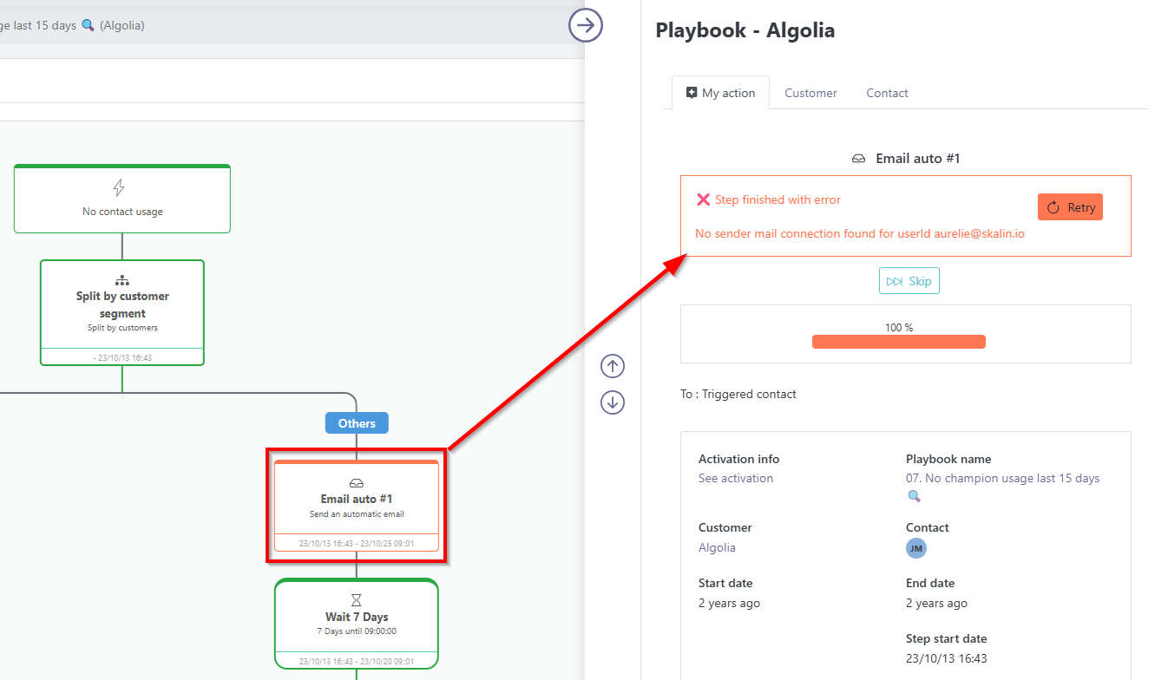Open the Algolia customer link
Viewport: 1168px width, 680px height.
717,547
